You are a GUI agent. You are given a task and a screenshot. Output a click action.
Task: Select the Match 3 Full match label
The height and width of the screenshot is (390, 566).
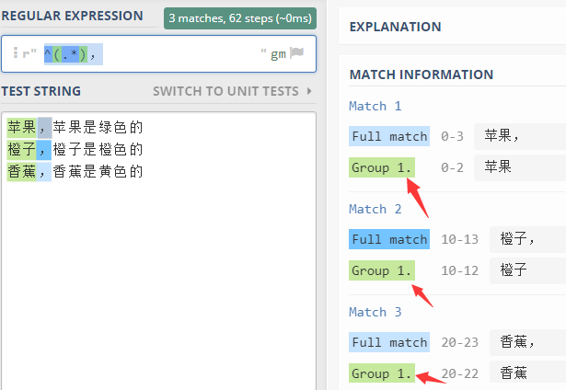[x=389, y=342]
